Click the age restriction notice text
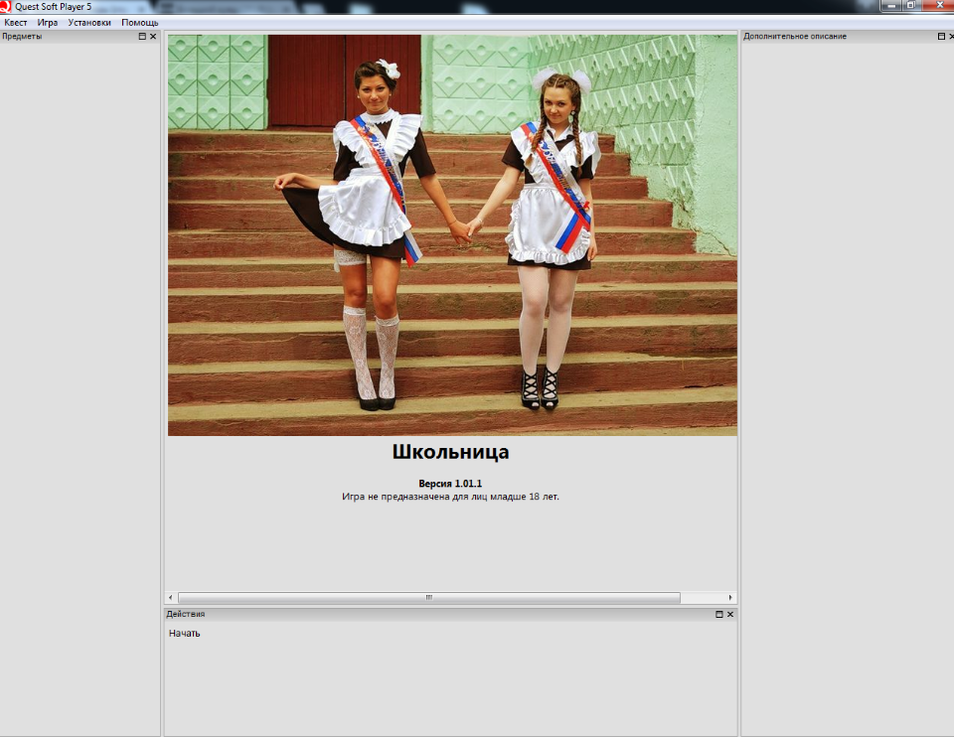Screen dimensions: 954x737 pyautogui.click(x=450, y=497)
